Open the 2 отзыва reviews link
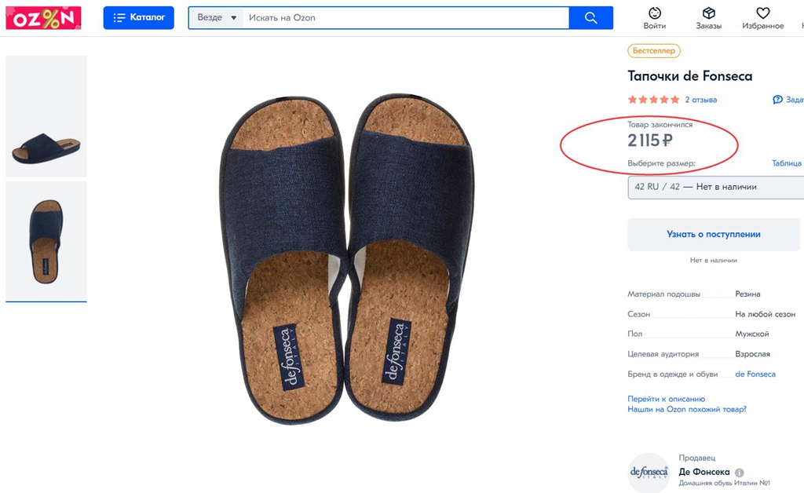804x493 pixels. coord(700,100)
